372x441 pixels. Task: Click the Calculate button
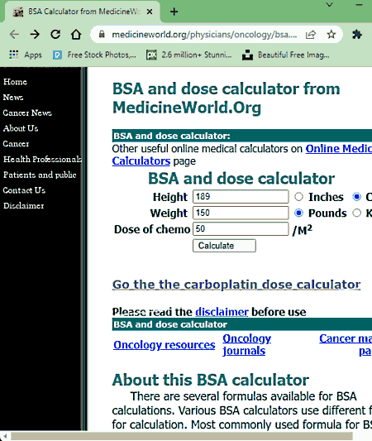coord(224,246)
